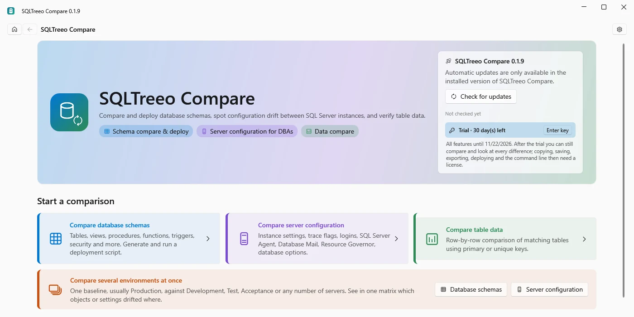The height and width of the screenshot is (317, 634).
Task: Select the Data compare chip
Action: 330,131
